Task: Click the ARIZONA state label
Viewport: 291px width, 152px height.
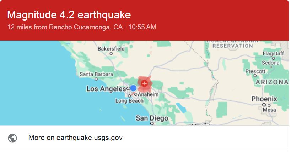Action: pyautogui.click(x=272, y=82)
